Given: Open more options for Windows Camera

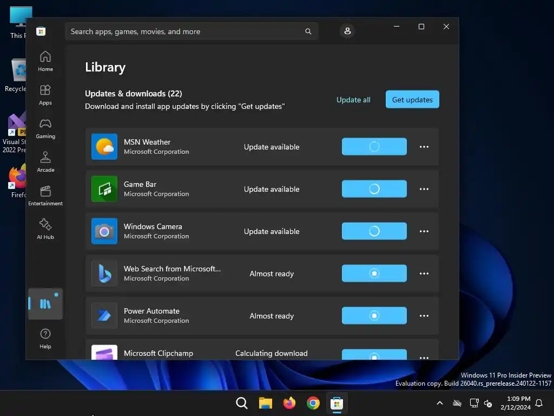Looking at the screenshot, I should point(424,231).
